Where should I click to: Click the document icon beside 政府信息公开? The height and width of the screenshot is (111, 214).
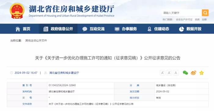tap(46, 29)
